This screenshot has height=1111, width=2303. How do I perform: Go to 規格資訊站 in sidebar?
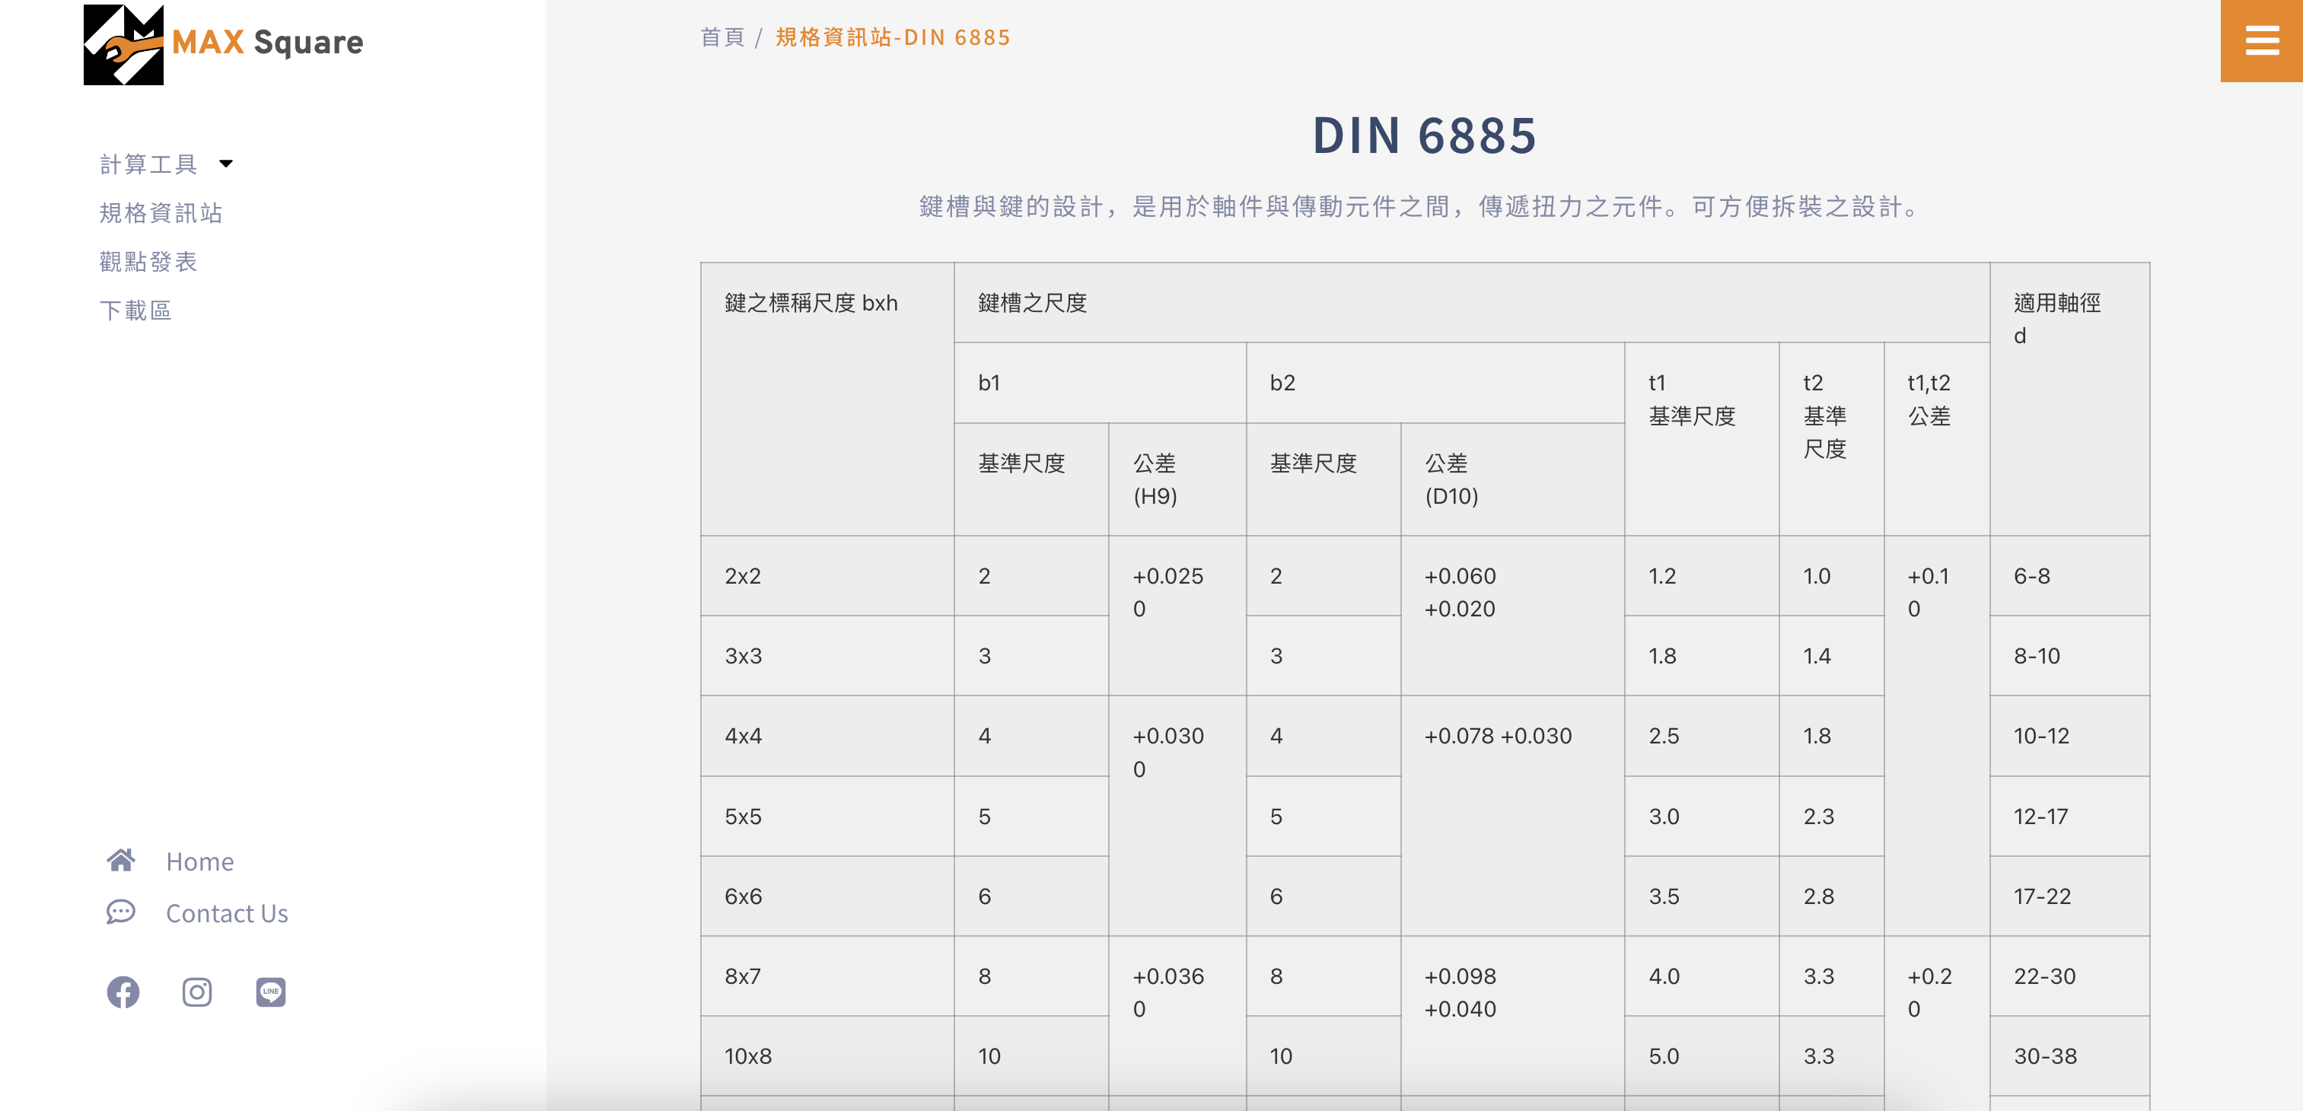[x=161, y=213]
